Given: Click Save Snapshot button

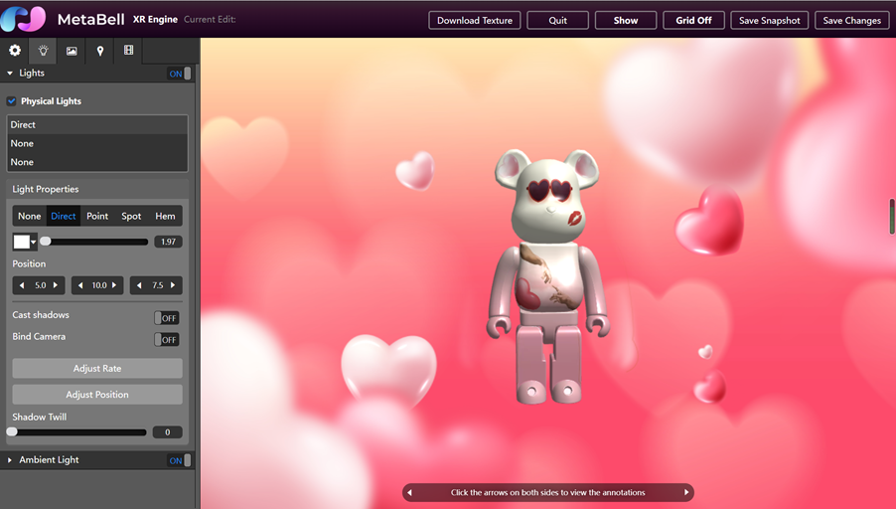Looking at the screenshot, I should point(769,20).
